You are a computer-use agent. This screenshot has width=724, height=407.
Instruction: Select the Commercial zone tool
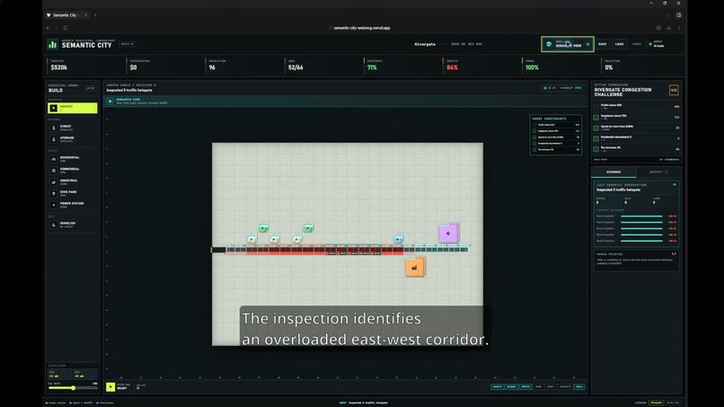click(x=73, y=171)
